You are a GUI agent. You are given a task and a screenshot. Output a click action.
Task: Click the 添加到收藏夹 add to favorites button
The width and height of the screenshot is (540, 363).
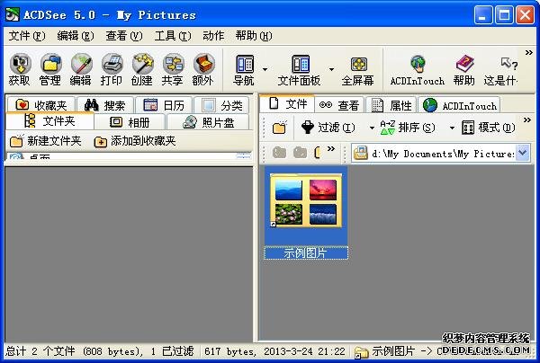point(135,141)
